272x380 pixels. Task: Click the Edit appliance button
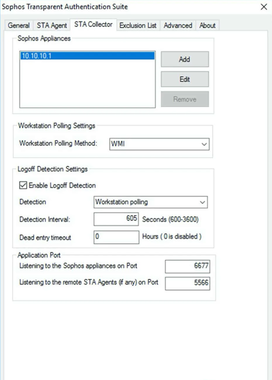(185, 79)
